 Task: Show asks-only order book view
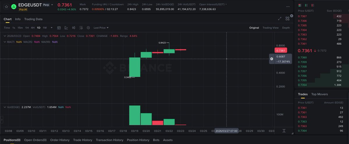(313, 5)
